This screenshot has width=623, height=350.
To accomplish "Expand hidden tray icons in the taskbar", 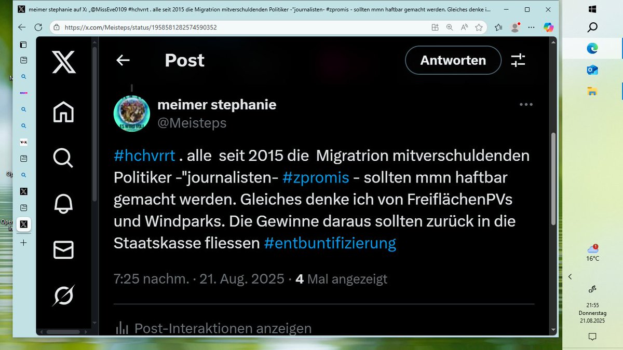I will pyautogui.click(x=570, y=276).
